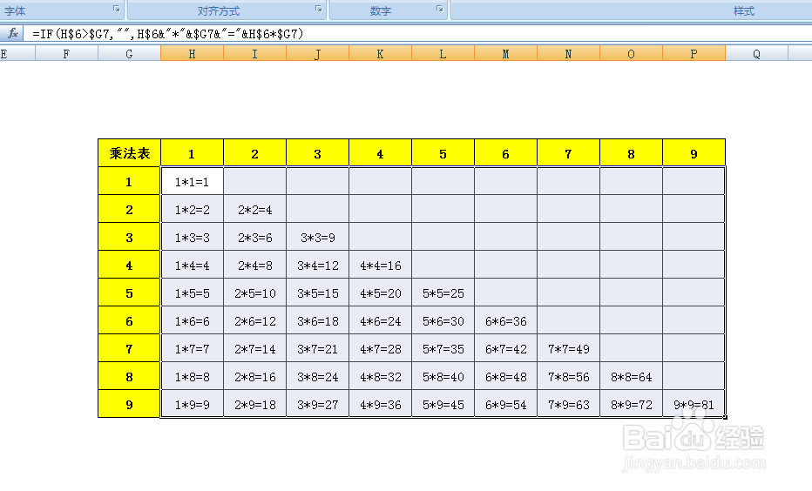The width and height of the screenshot is (812, 491).
Task: Select the cell showing 2*8=16
Action: click(x=254, y=377)
